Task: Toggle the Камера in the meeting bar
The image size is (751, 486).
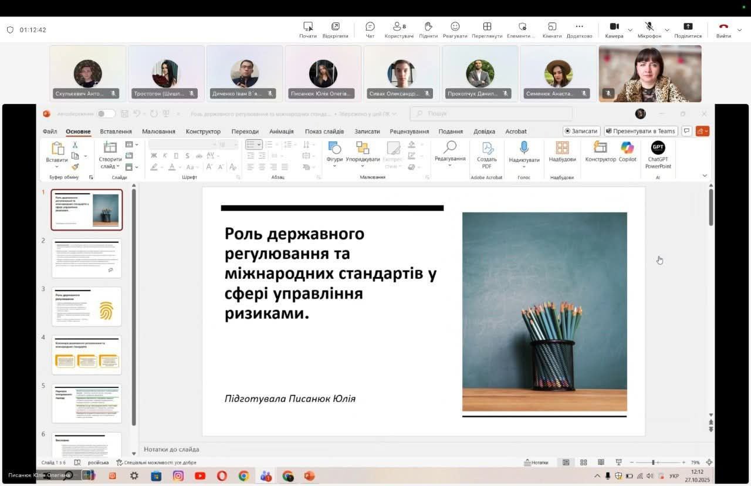Action: (x=614, y=27)
